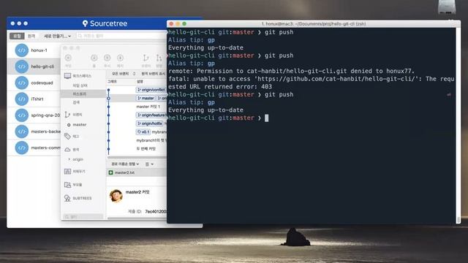Click the origin/conflict branch label
Screen dimensions: 468x263
(x=151, y=89)
